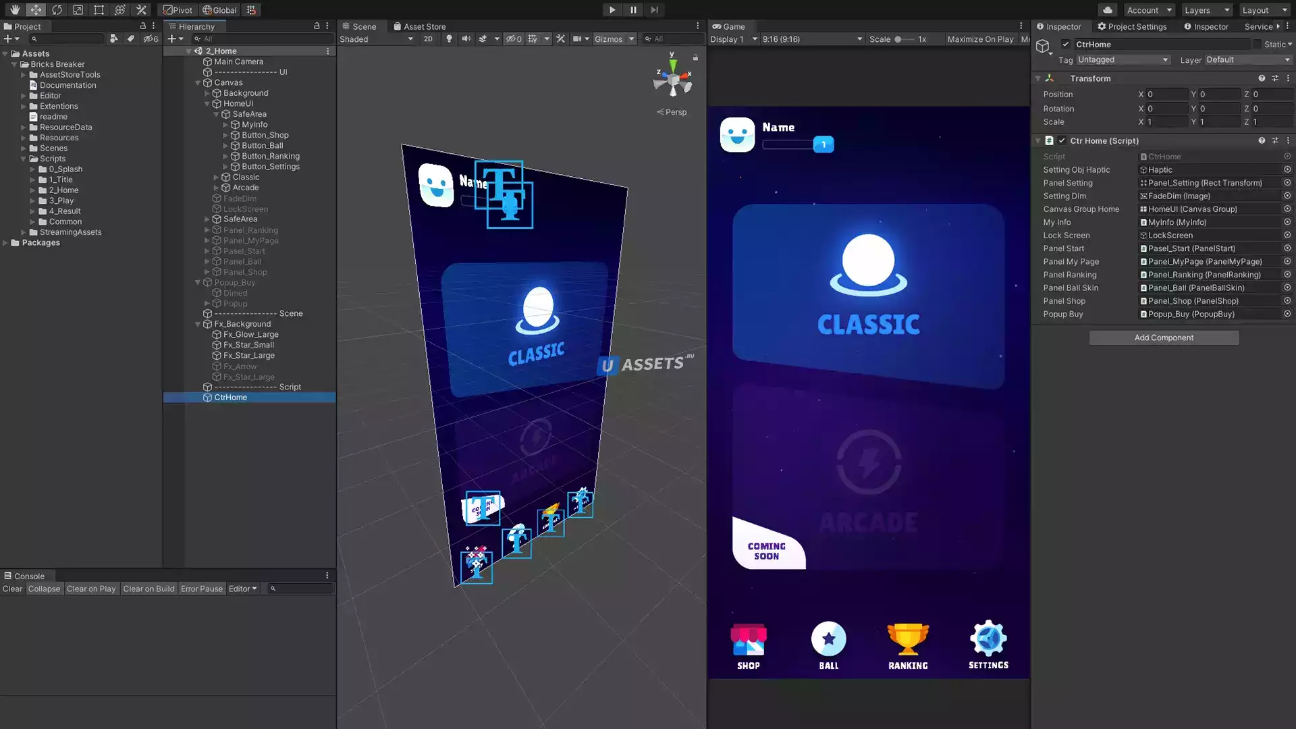Screen dimensions: 1296x729
Task: Toggle 2D scene view mode
Action: click(x=428, y=39)
